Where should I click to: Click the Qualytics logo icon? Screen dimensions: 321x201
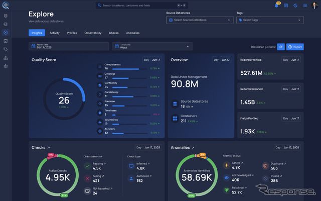click(x=6, y=5)
